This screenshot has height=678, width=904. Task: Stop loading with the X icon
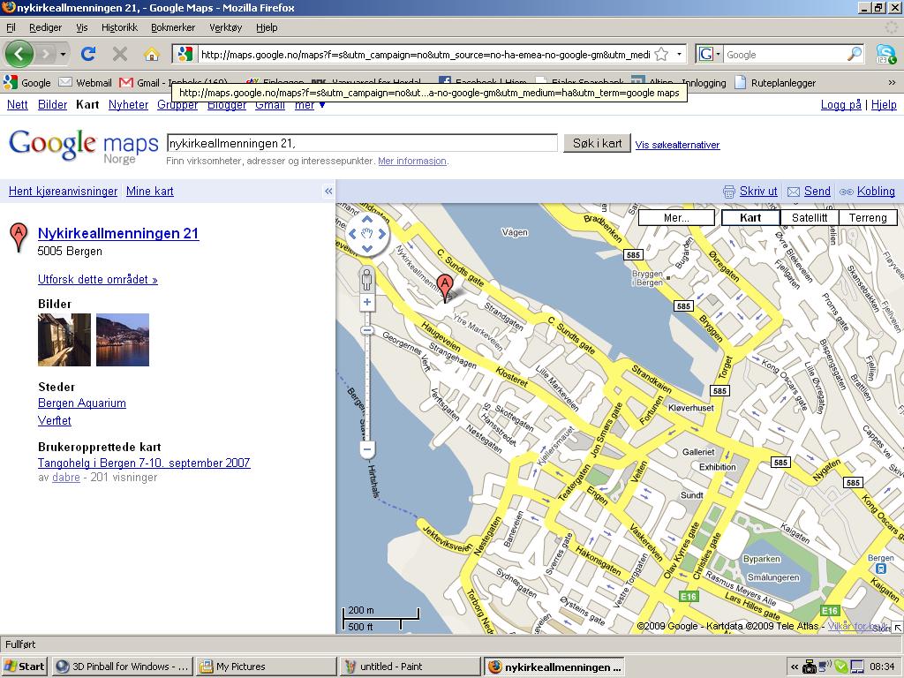pyautogui.click(x=120, y=54)
